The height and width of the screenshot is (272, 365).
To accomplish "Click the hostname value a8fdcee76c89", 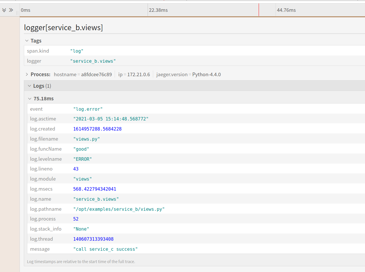I will 97,74.
